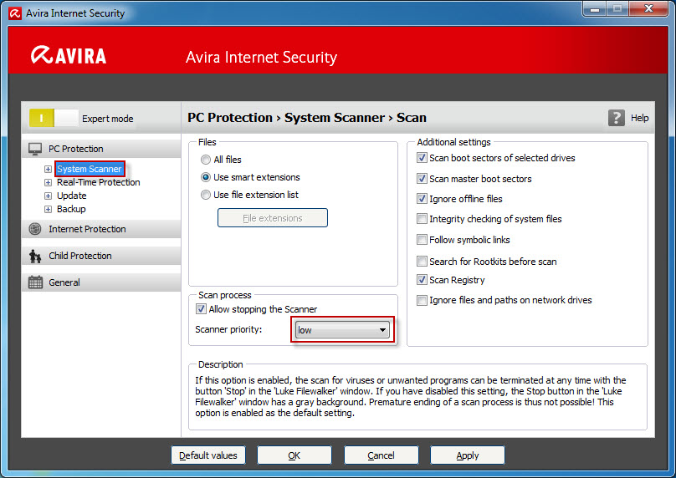The height and width of the screenshot is (478, 676).
Task: Click the Avira logo in red banner
Action: pos(69,55)
